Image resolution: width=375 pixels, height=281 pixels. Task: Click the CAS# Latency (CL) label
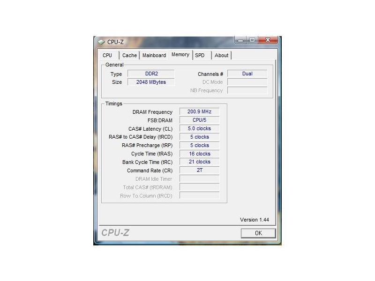click(x=150, y=129)
